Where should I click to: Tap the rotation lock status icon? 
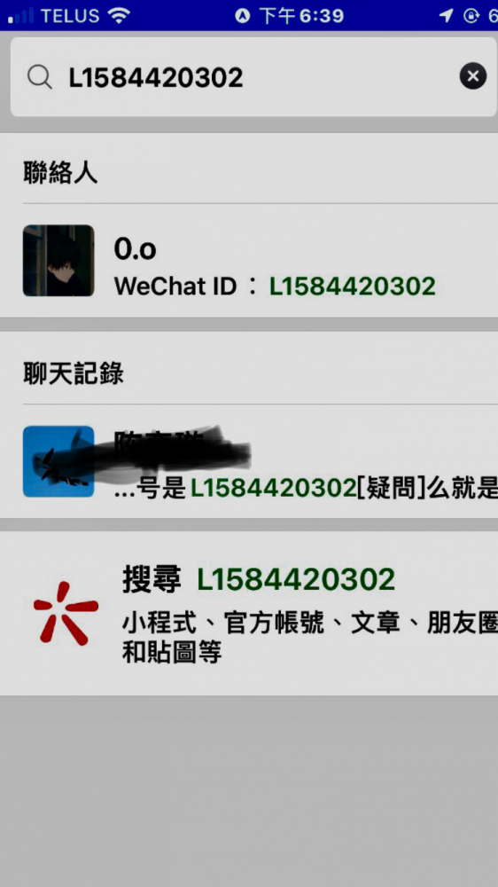point(471,16)
